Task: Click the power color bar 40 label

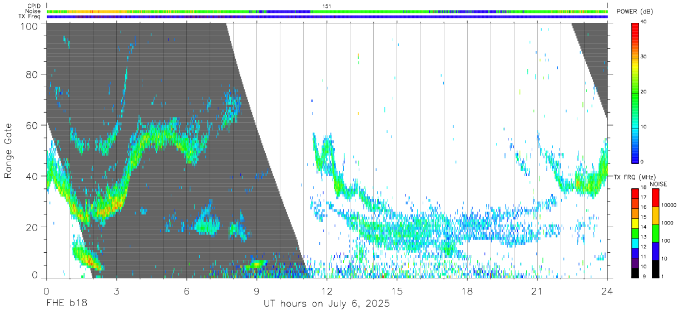Action: click(642, 22)
